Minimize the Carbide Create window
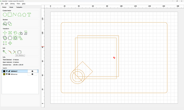Viewport: 184px width, 110px height. pyautogui.click(x=173, y=1)
